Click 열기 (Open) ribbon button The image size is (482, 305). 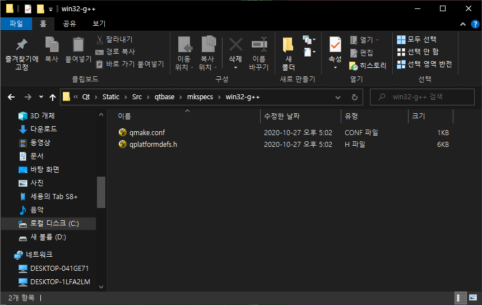[365, 40]
